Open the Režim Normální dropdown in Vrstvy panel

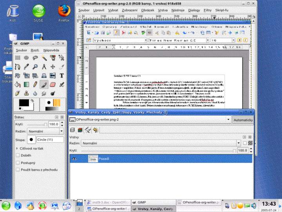(x=161, y=143)
